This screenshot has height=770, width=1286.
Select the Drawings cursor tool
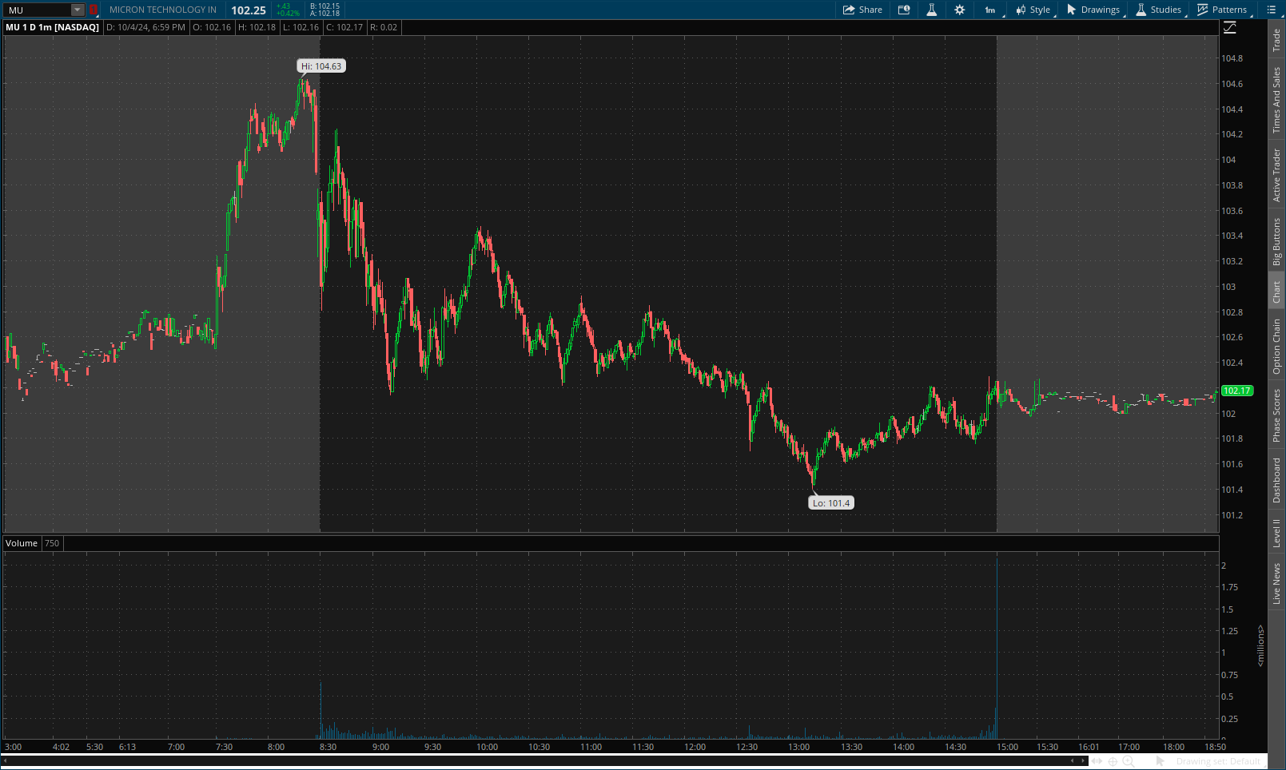click(1071, 10)
